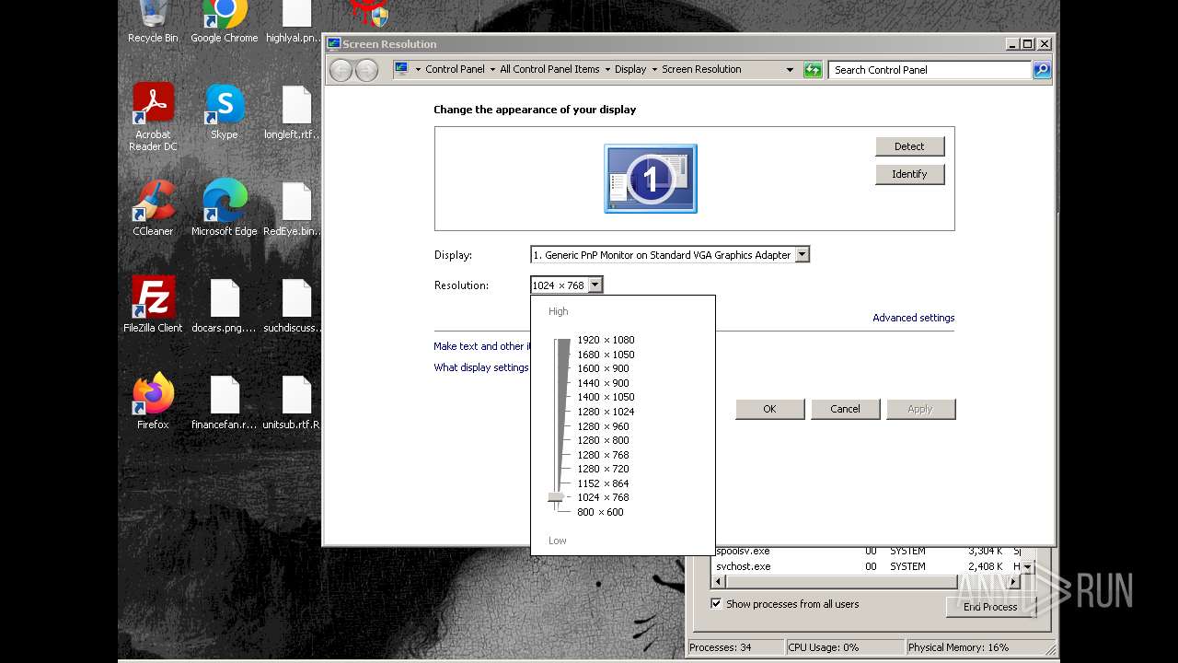Image resolution: width=1178 pixels, height=663 pixels.
Task: Click the Search Control Panel field
Action: click(x=930, y=70)
